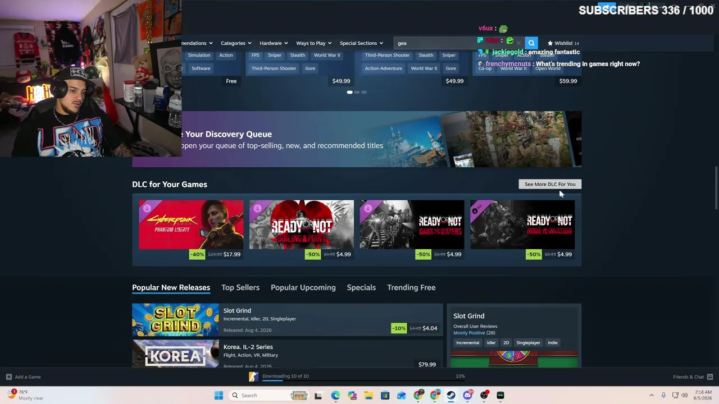Click the Add a Game plus icon
Image resolution: width=719 pixels, height=404 pixels.
(8, 377)
